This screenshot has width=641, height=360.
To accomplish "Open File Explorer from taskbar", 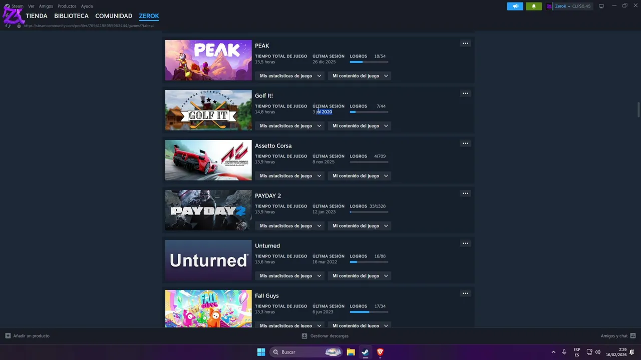I will tap(351, 352).
